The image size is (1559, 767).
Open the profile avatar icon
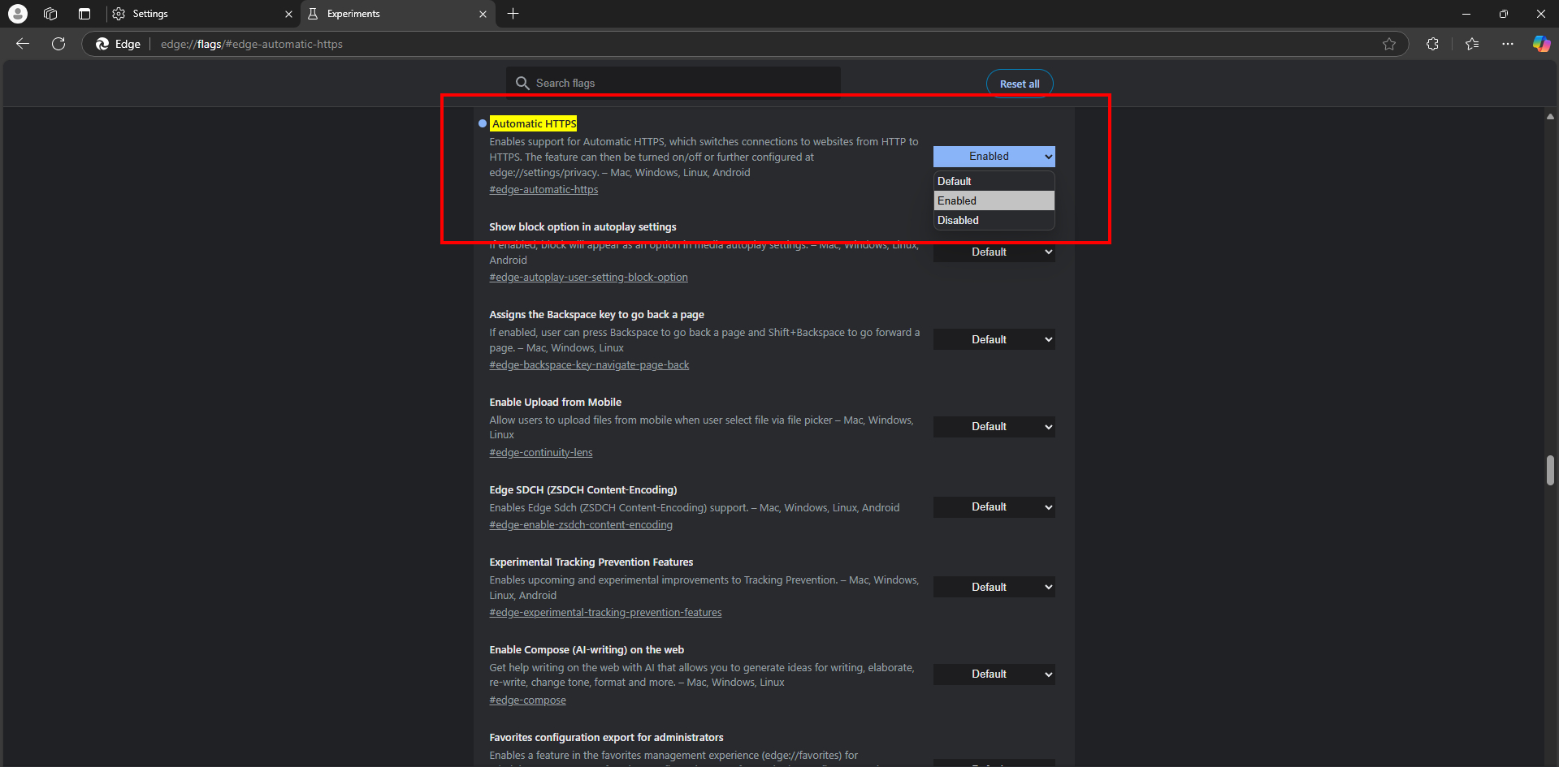coord(17,14)
